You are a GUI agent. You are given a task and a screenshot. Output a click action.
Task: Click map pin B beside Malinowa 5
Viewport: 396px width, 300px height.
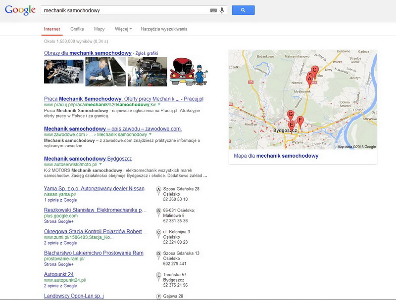pos(158,212)
